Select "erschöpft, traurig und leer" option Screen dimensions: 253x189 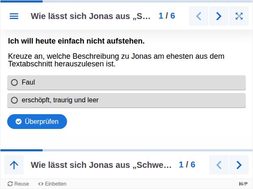(x=14, y=100)
